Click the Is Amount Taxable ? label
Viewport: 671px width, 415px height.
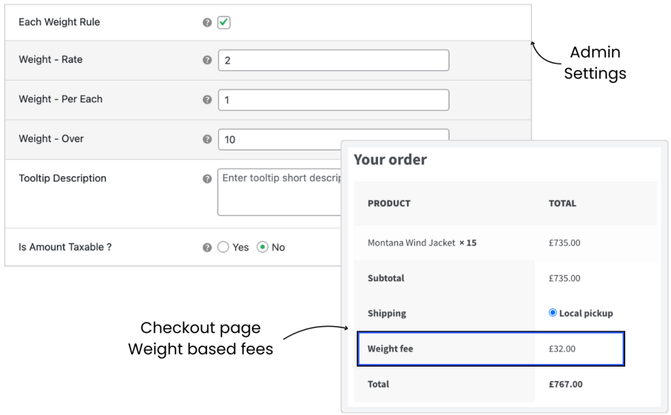65,247
